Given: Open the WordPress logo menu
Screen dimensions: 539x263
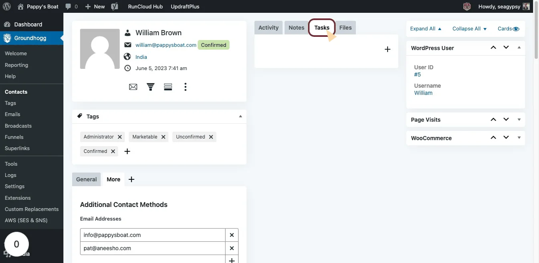Looking at the screenshot, I should [x=6, y=6].
